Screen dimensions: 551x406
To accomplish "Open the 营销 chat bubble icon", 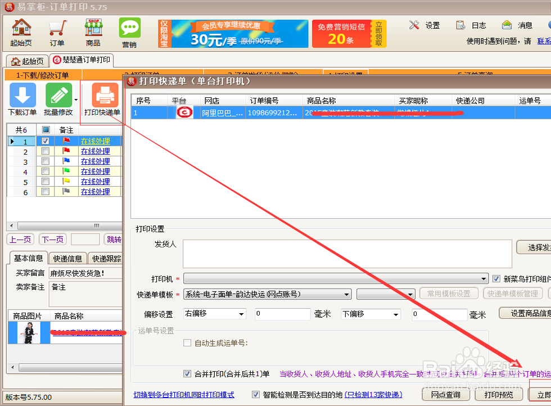I will click(x=130, y=28).
